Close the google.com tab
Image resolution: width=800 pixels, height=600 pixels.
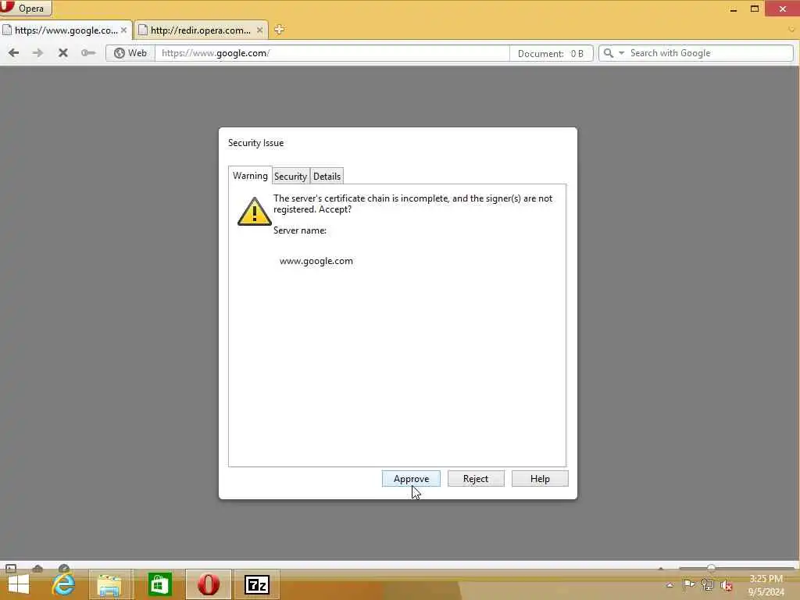point(123,30)
